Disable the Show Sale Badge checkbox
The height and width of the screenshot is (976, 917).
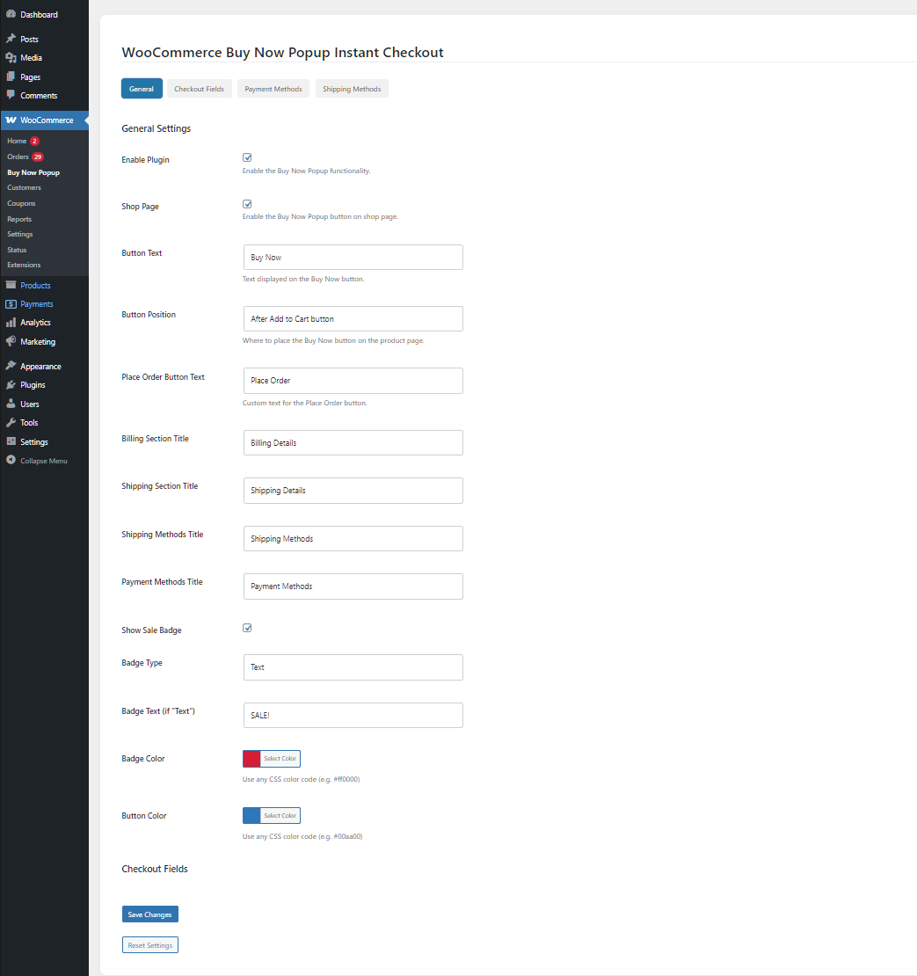click(247, 629)
